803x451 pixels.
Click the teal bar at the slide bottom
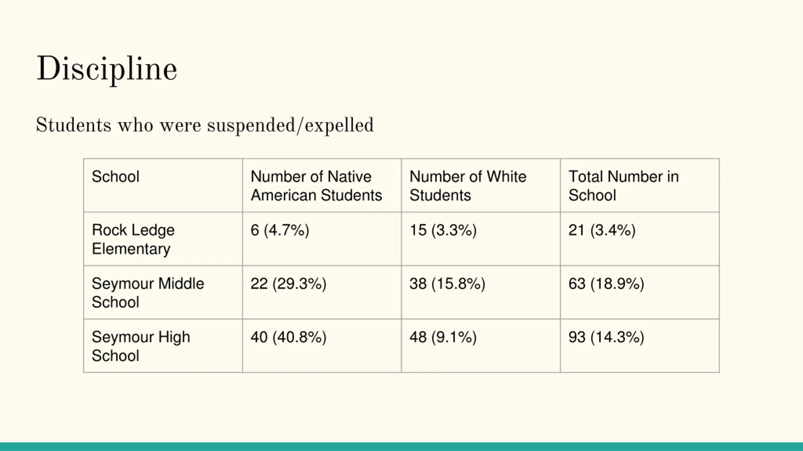(x=401, y=447)
